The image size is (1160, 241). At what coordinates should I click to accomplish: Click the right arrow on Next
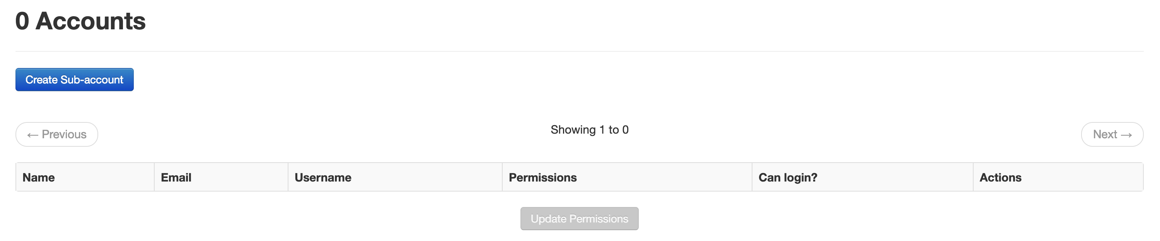pos(1126,135)
